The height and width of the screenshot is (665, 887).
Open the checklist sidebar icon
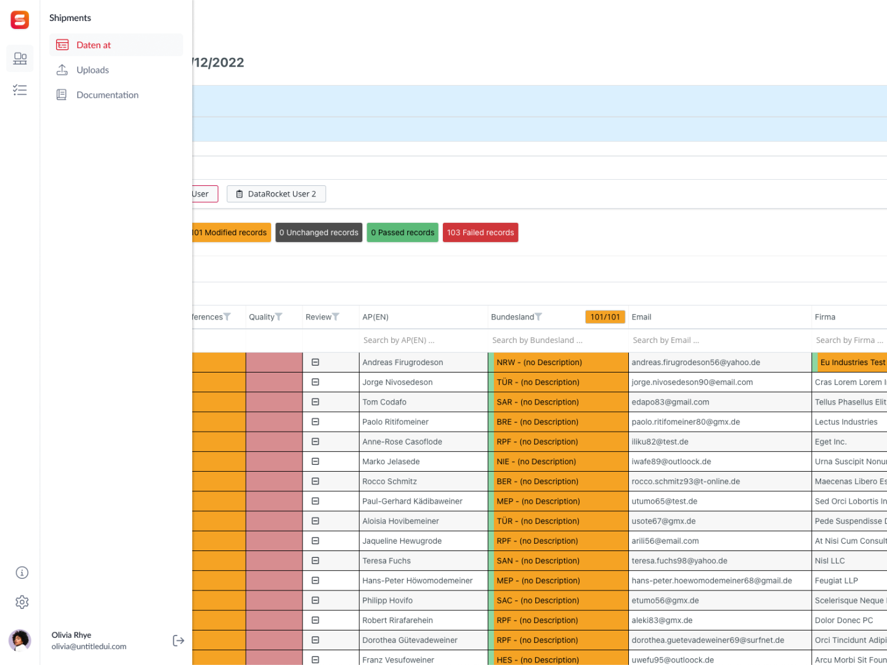point(20,91)
